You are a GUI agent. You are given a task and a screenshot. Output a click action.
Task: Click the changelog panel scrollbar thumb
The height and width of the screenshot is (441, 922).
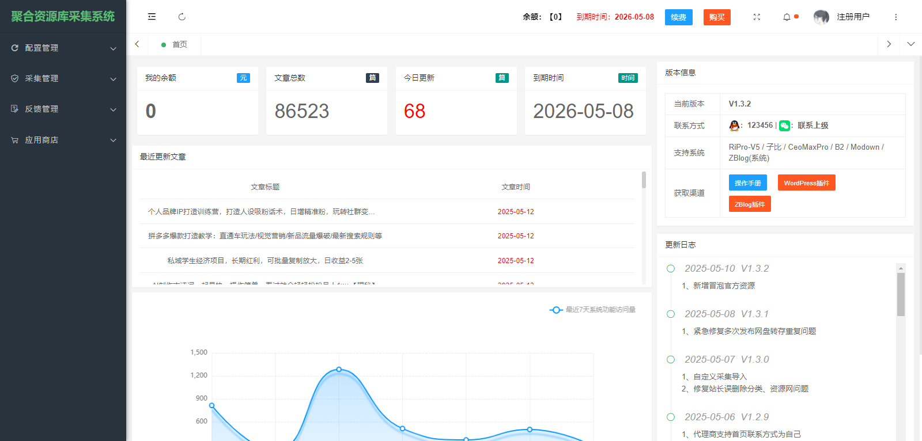901,294
